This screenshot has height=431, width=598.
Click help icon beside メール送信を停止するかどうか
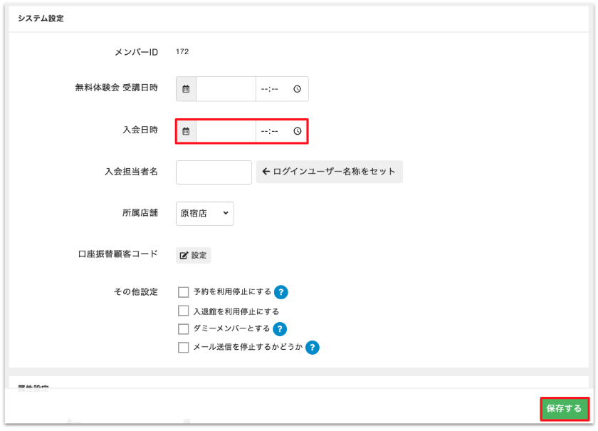tap(312, 348)
